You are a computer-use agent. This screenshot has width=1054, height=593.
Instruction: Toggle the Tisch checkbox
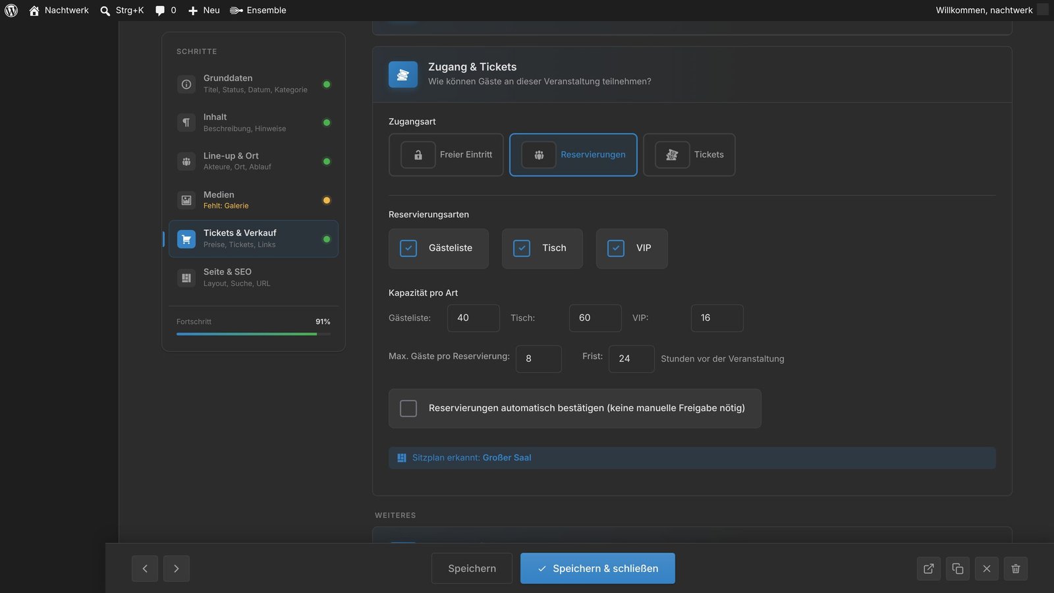(x=522, y=248)
